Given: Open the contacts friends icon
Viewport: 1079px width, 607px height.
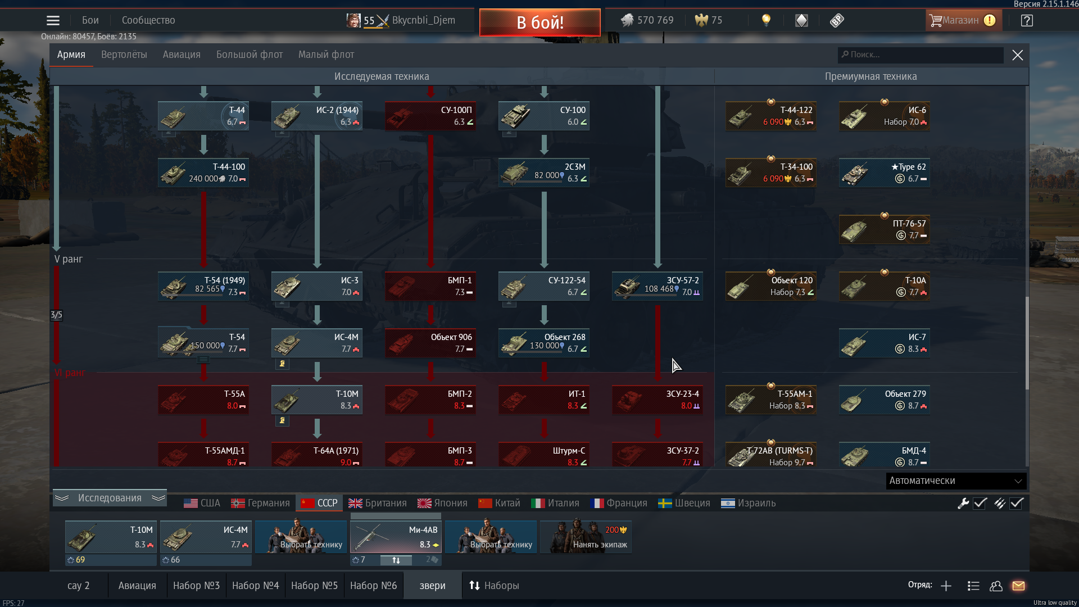Looking at the screenshot, I should coord(996,586).
